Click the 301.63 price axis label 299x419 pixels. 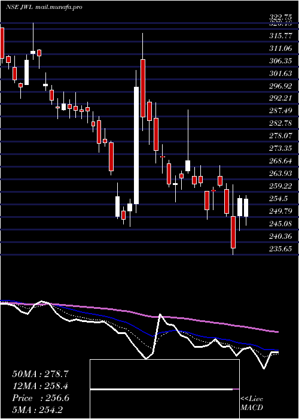(281, 73)
